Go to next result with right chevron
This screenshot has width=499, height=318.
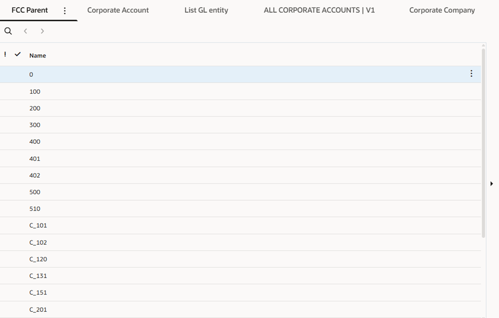(x=42, y=31)
